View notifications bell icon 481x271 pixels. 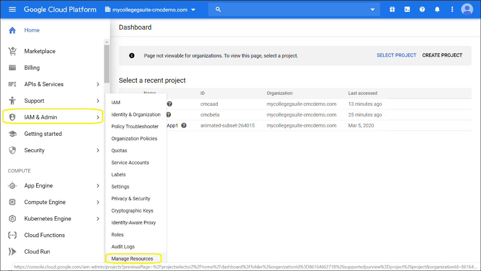click(x=437, y=9)
